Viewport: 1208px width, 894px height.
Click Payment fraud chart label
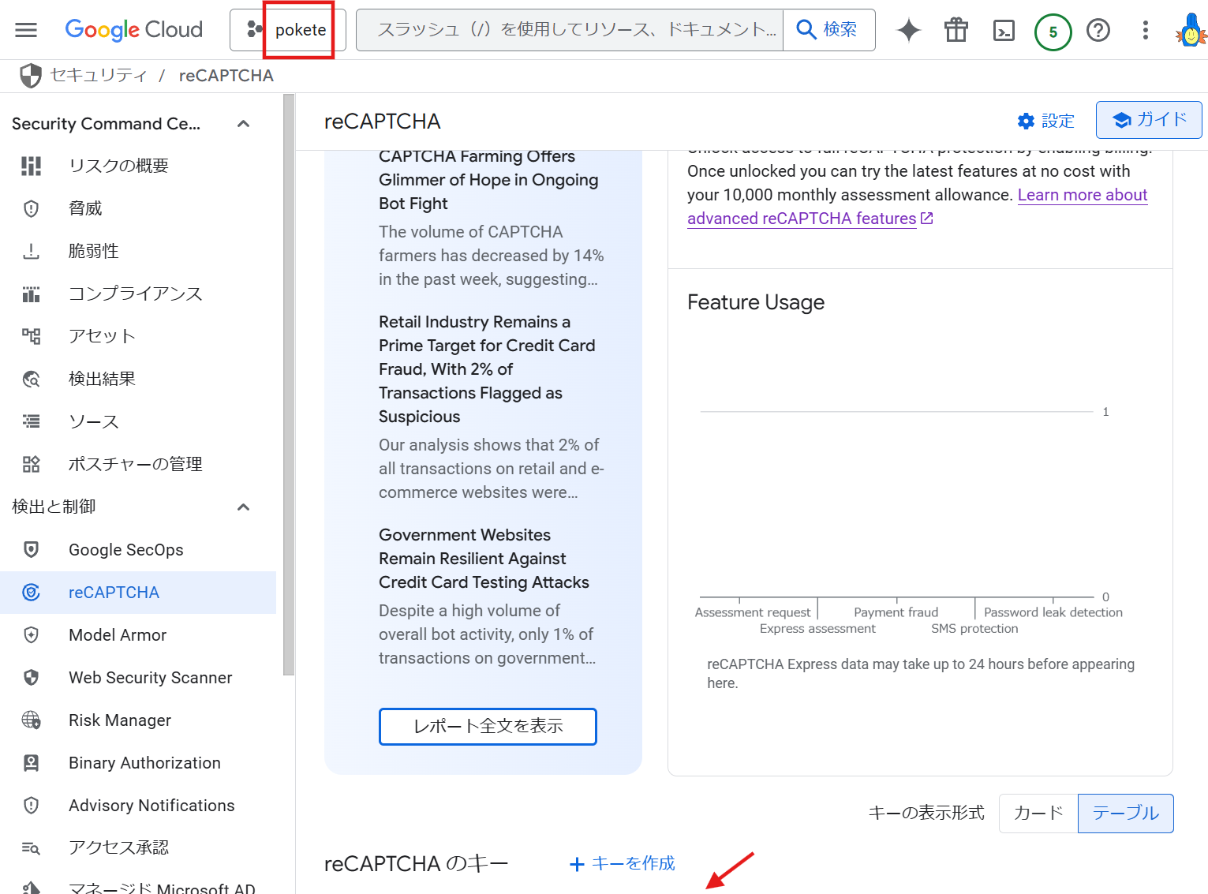pos(896,612)
